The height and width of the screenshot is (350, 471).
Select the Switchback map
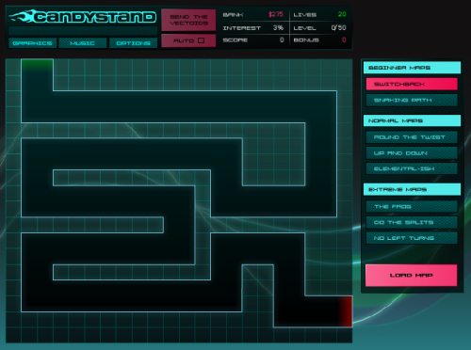[x=412, y=84]
